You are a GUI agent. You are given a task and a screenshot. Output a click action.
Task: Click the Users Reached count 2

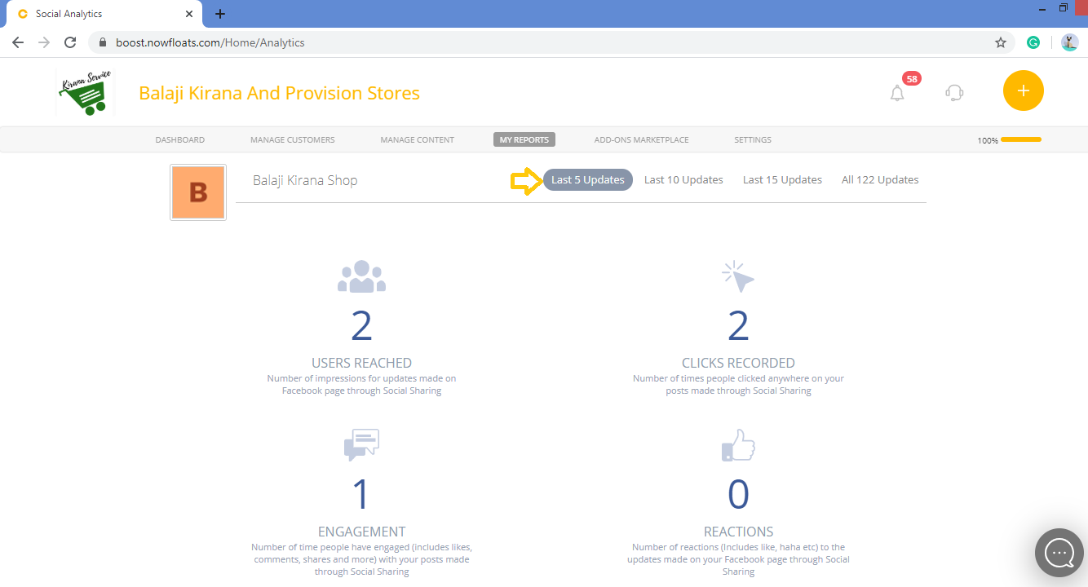tap(361, 326)
